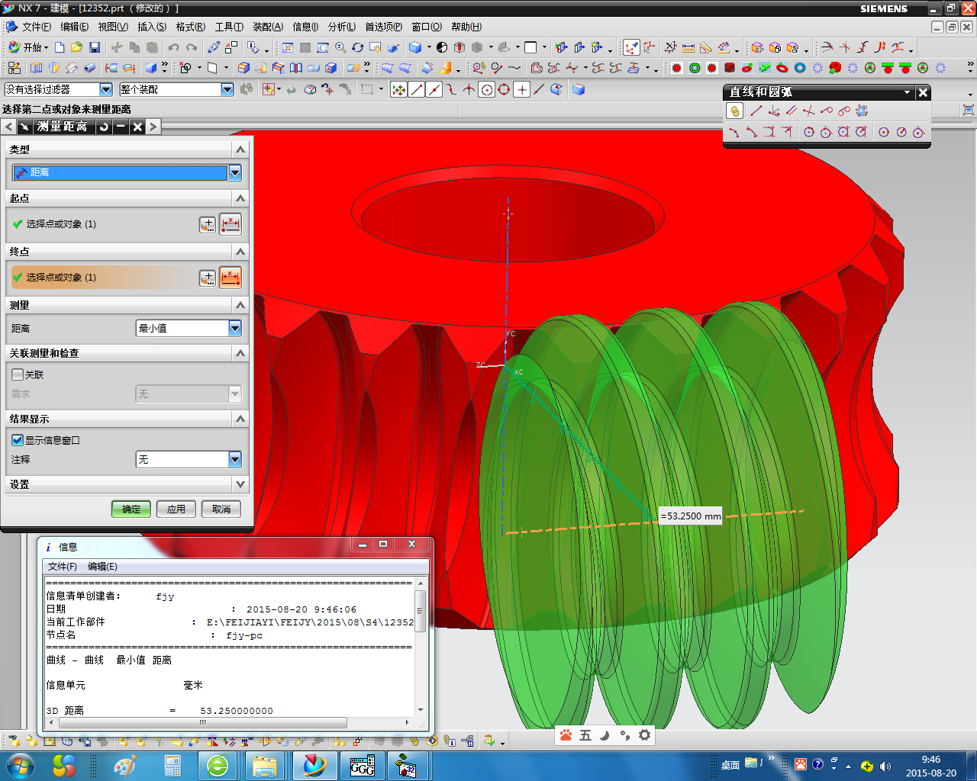The image size is (977, 781).
Task: Click the New file icon in toolbar
Action: 60,47
